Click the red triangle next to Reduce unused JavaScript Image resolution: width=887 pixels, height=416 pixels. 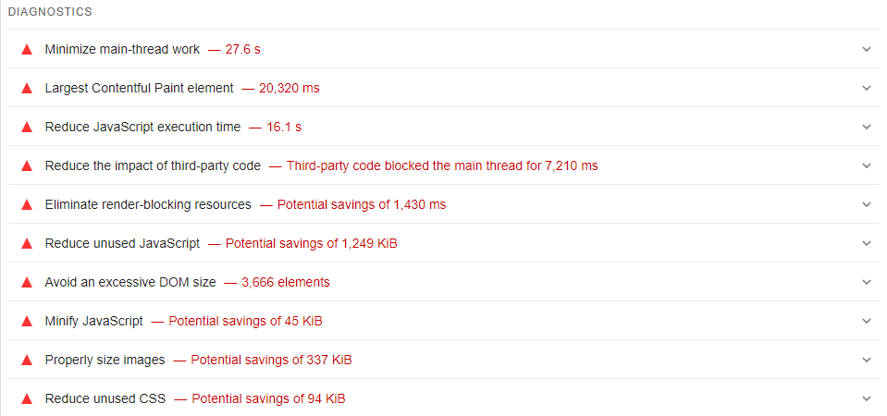point(27,243)
